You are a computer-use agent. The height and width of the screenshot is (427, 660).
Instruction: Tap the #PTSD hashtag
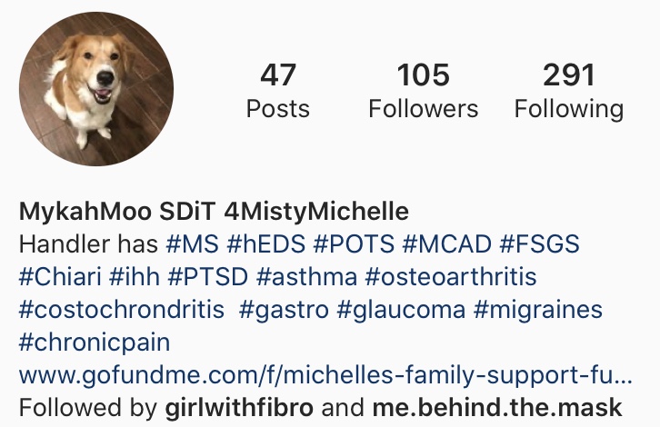click(x=208, y=277)
